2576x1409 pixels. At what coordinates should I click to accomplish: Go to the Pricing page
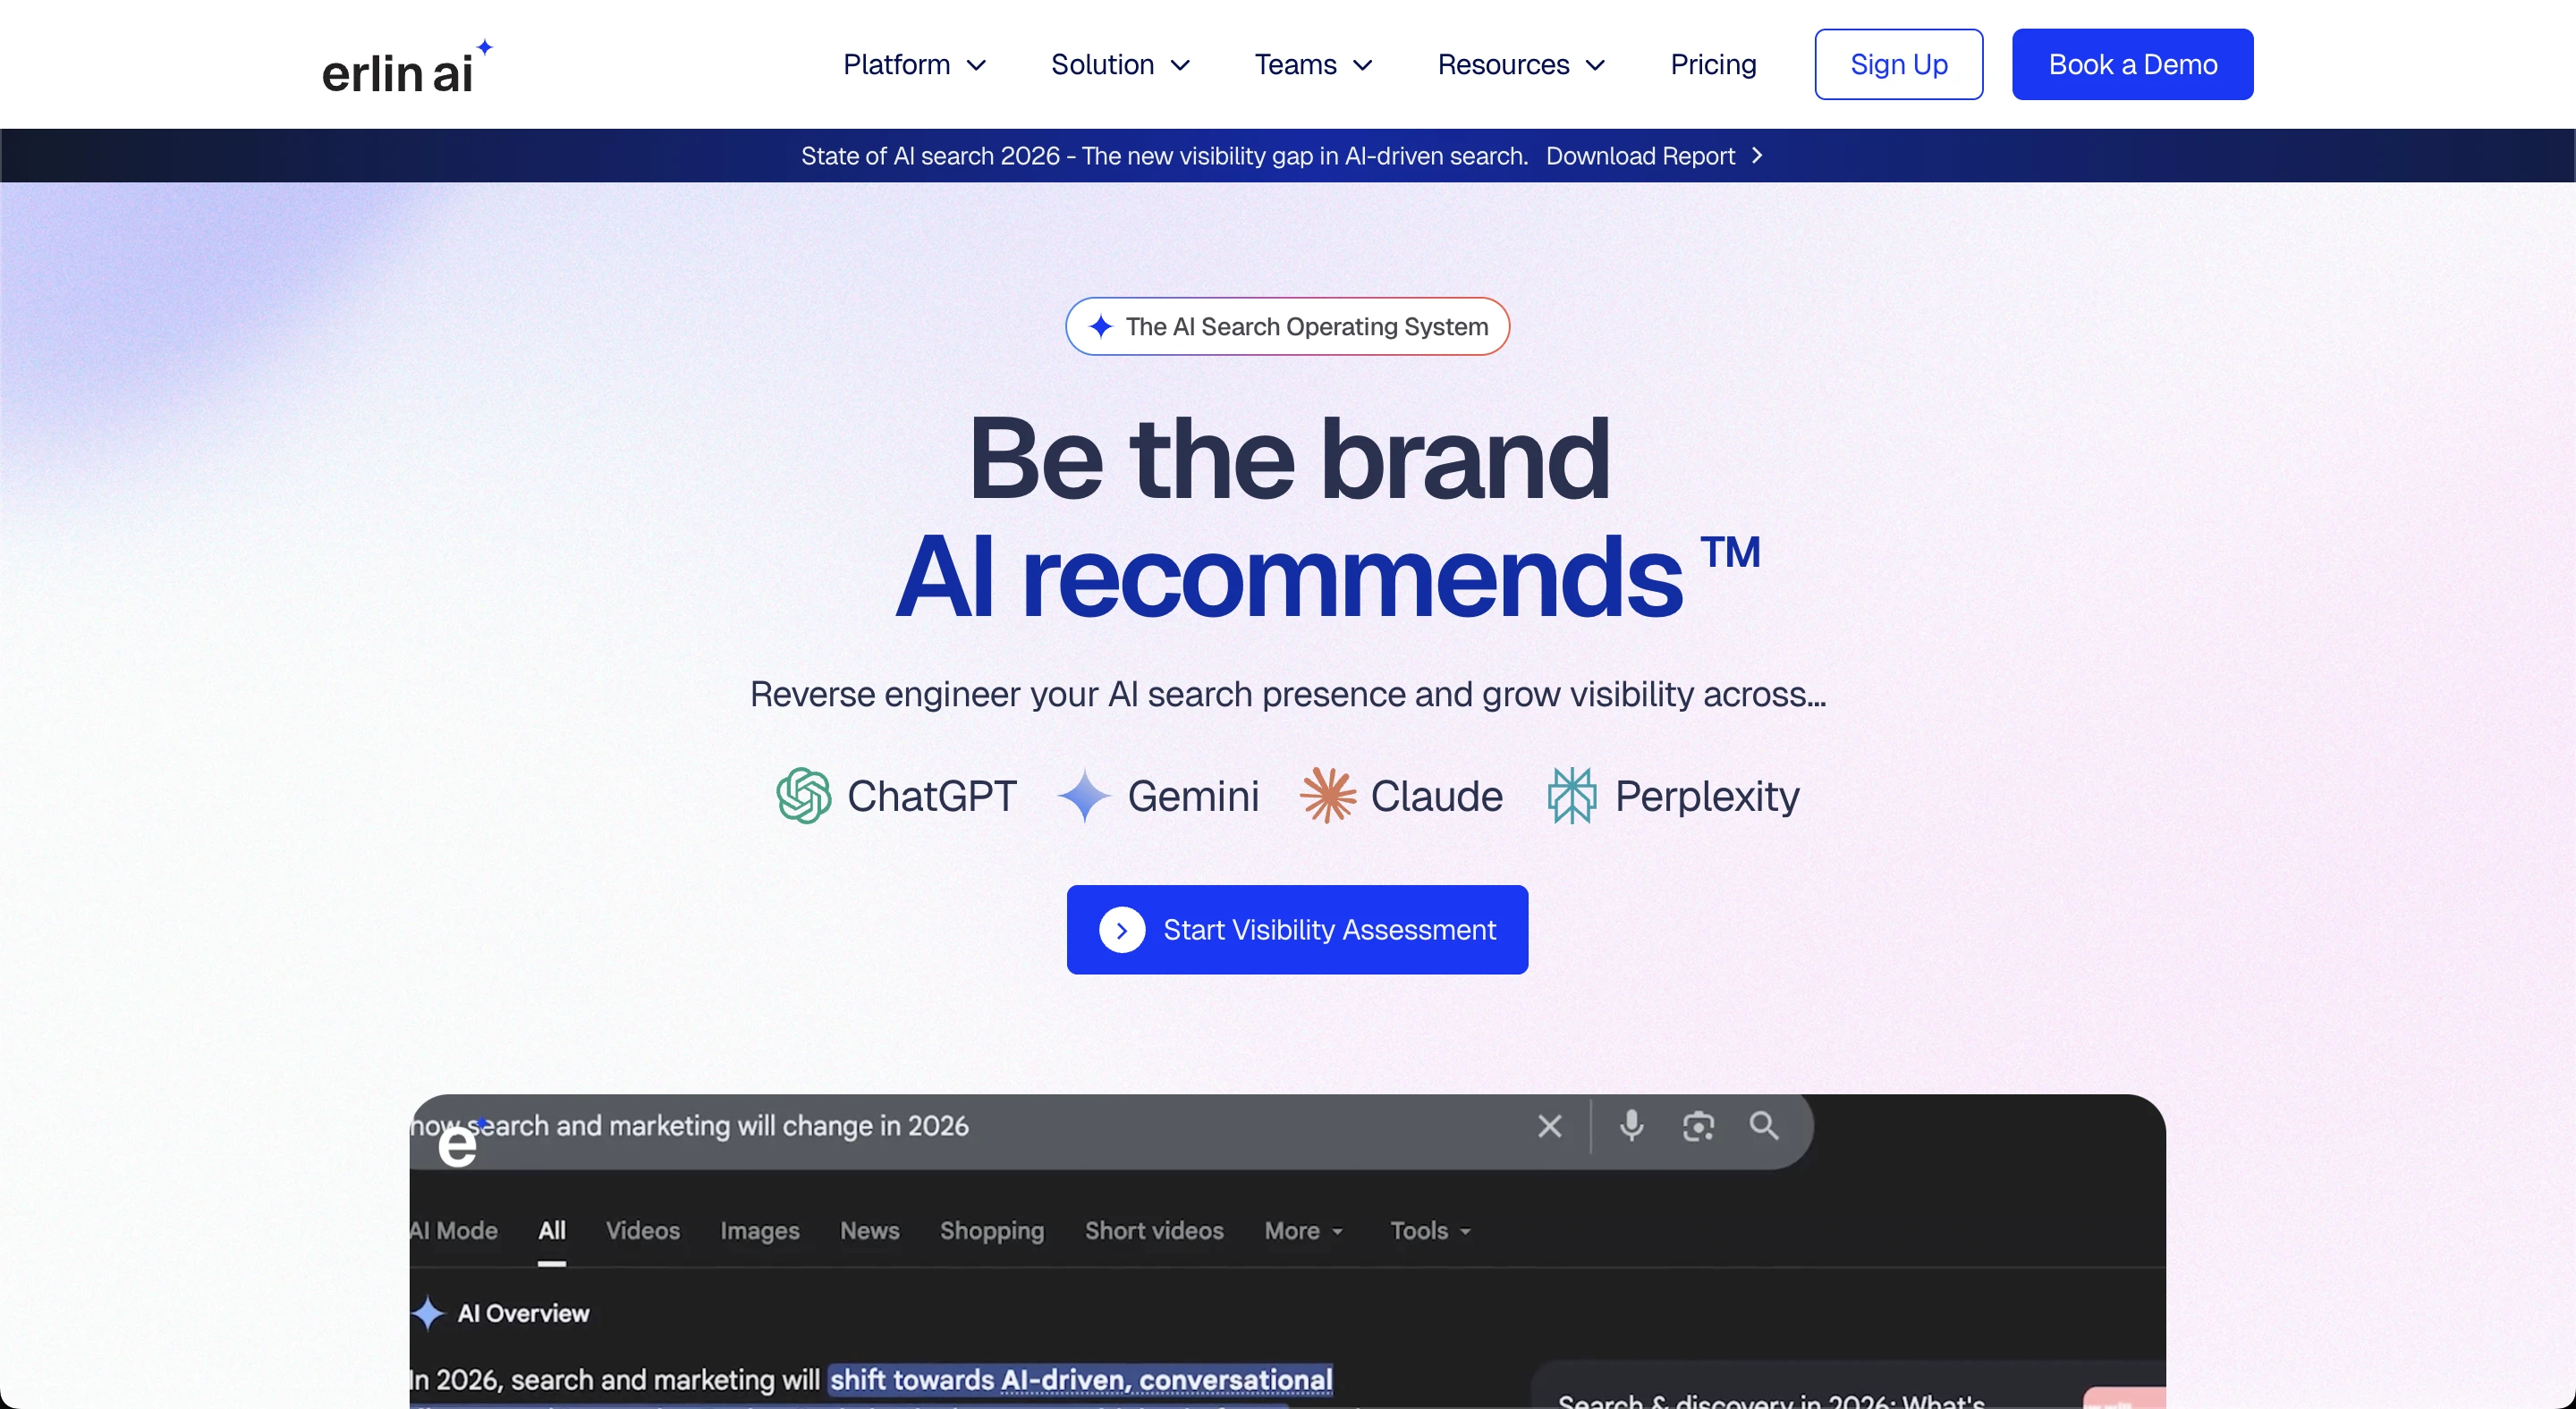[x=1713, y=65]
